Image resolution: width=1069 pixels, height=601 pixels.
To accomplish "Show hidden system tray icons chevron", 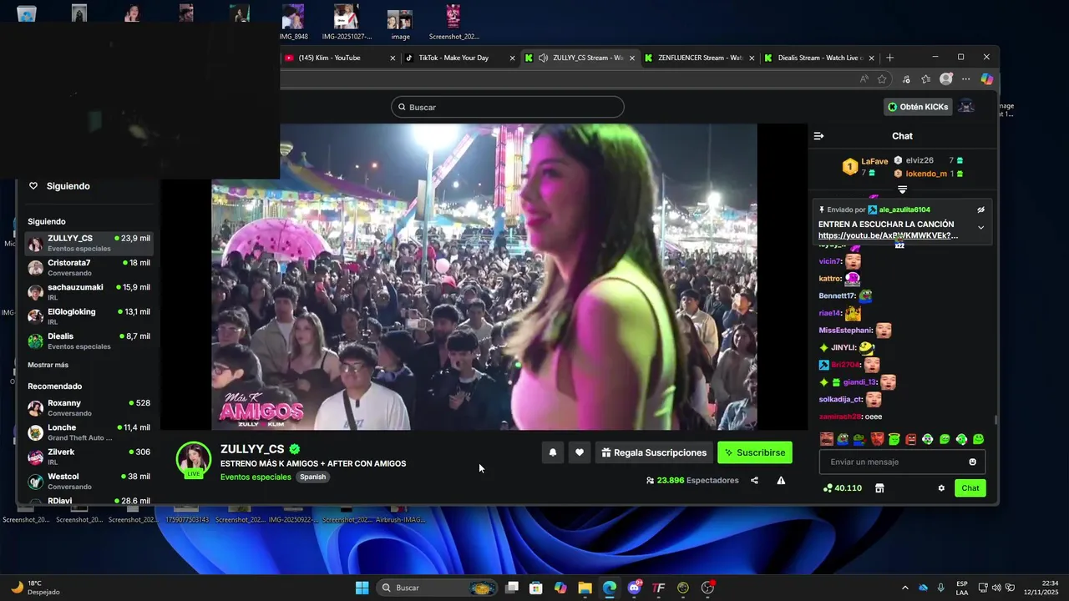I will coord(905,588).
